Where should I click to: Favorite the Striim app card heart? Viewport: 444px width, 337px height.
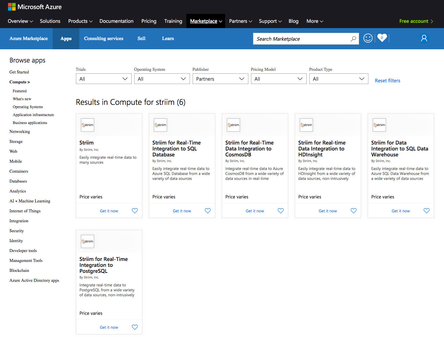[135, 211]
